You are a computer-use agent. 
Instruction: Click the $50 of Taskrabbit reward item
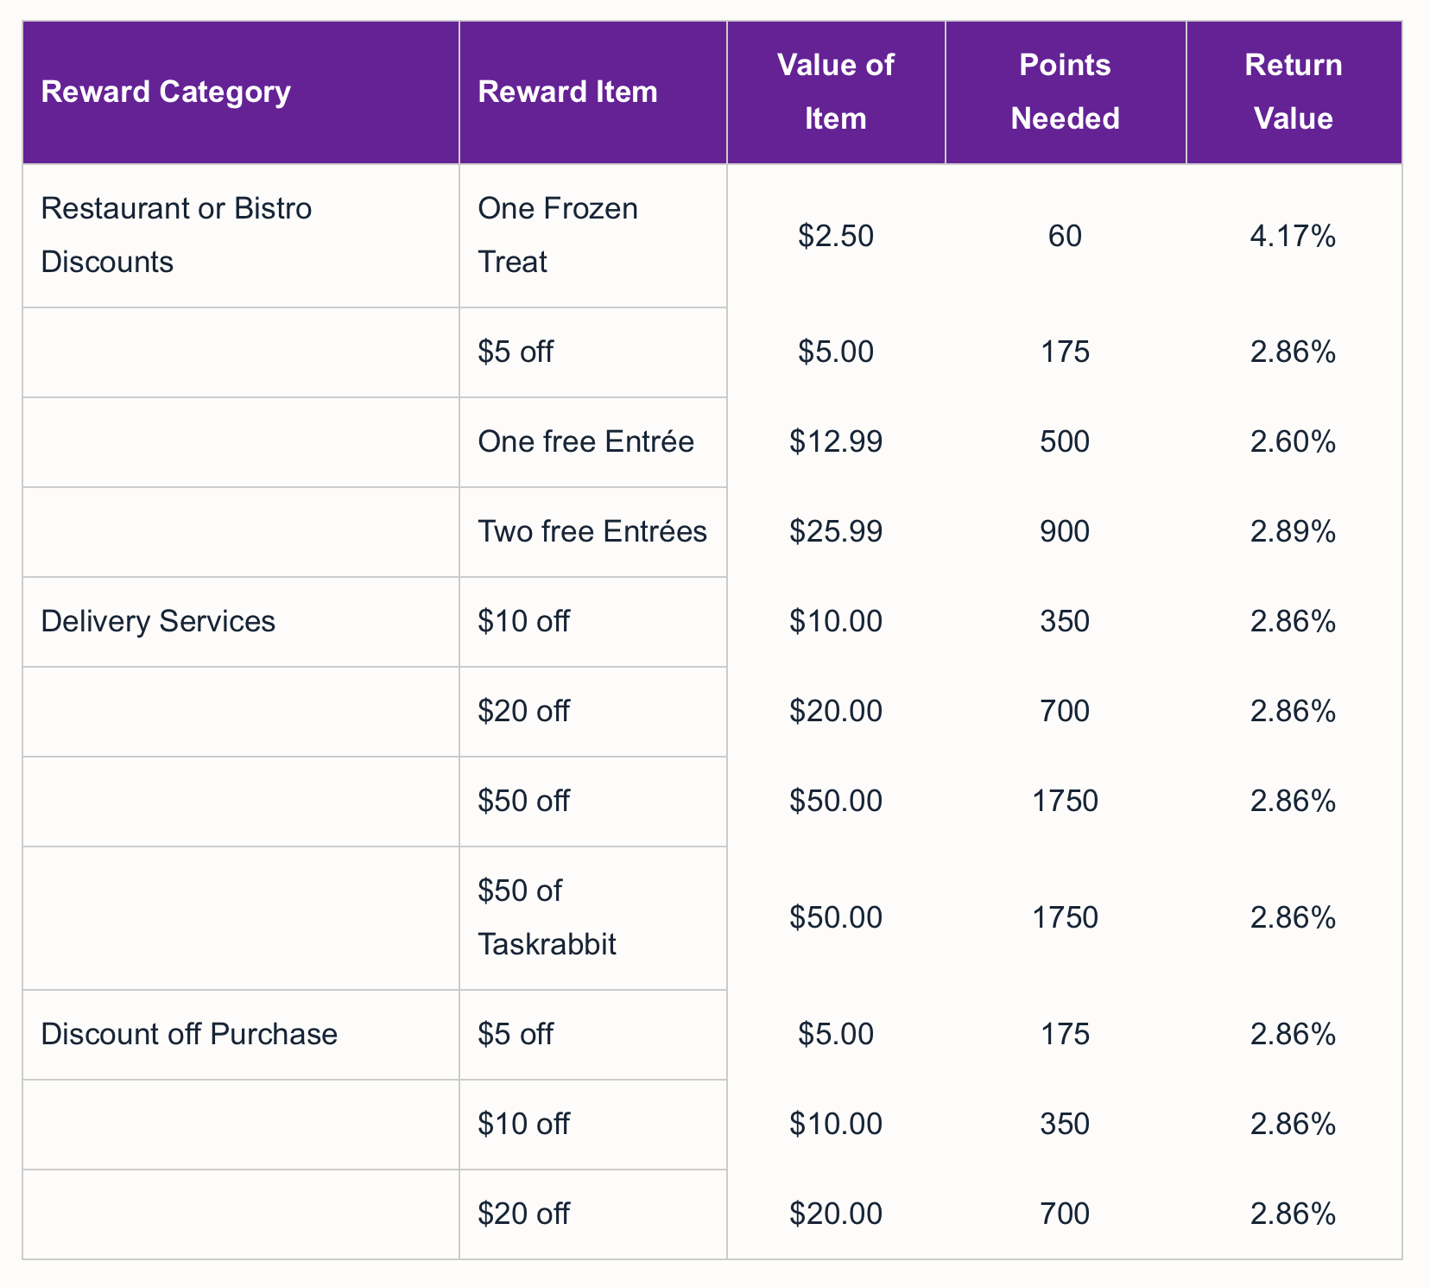[x=547, y=917]
